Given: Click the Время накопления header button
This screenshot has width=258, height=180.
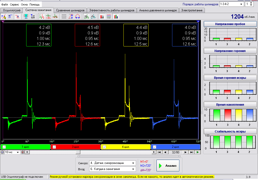Looking at the screenshot, I should tap(230, 105).
